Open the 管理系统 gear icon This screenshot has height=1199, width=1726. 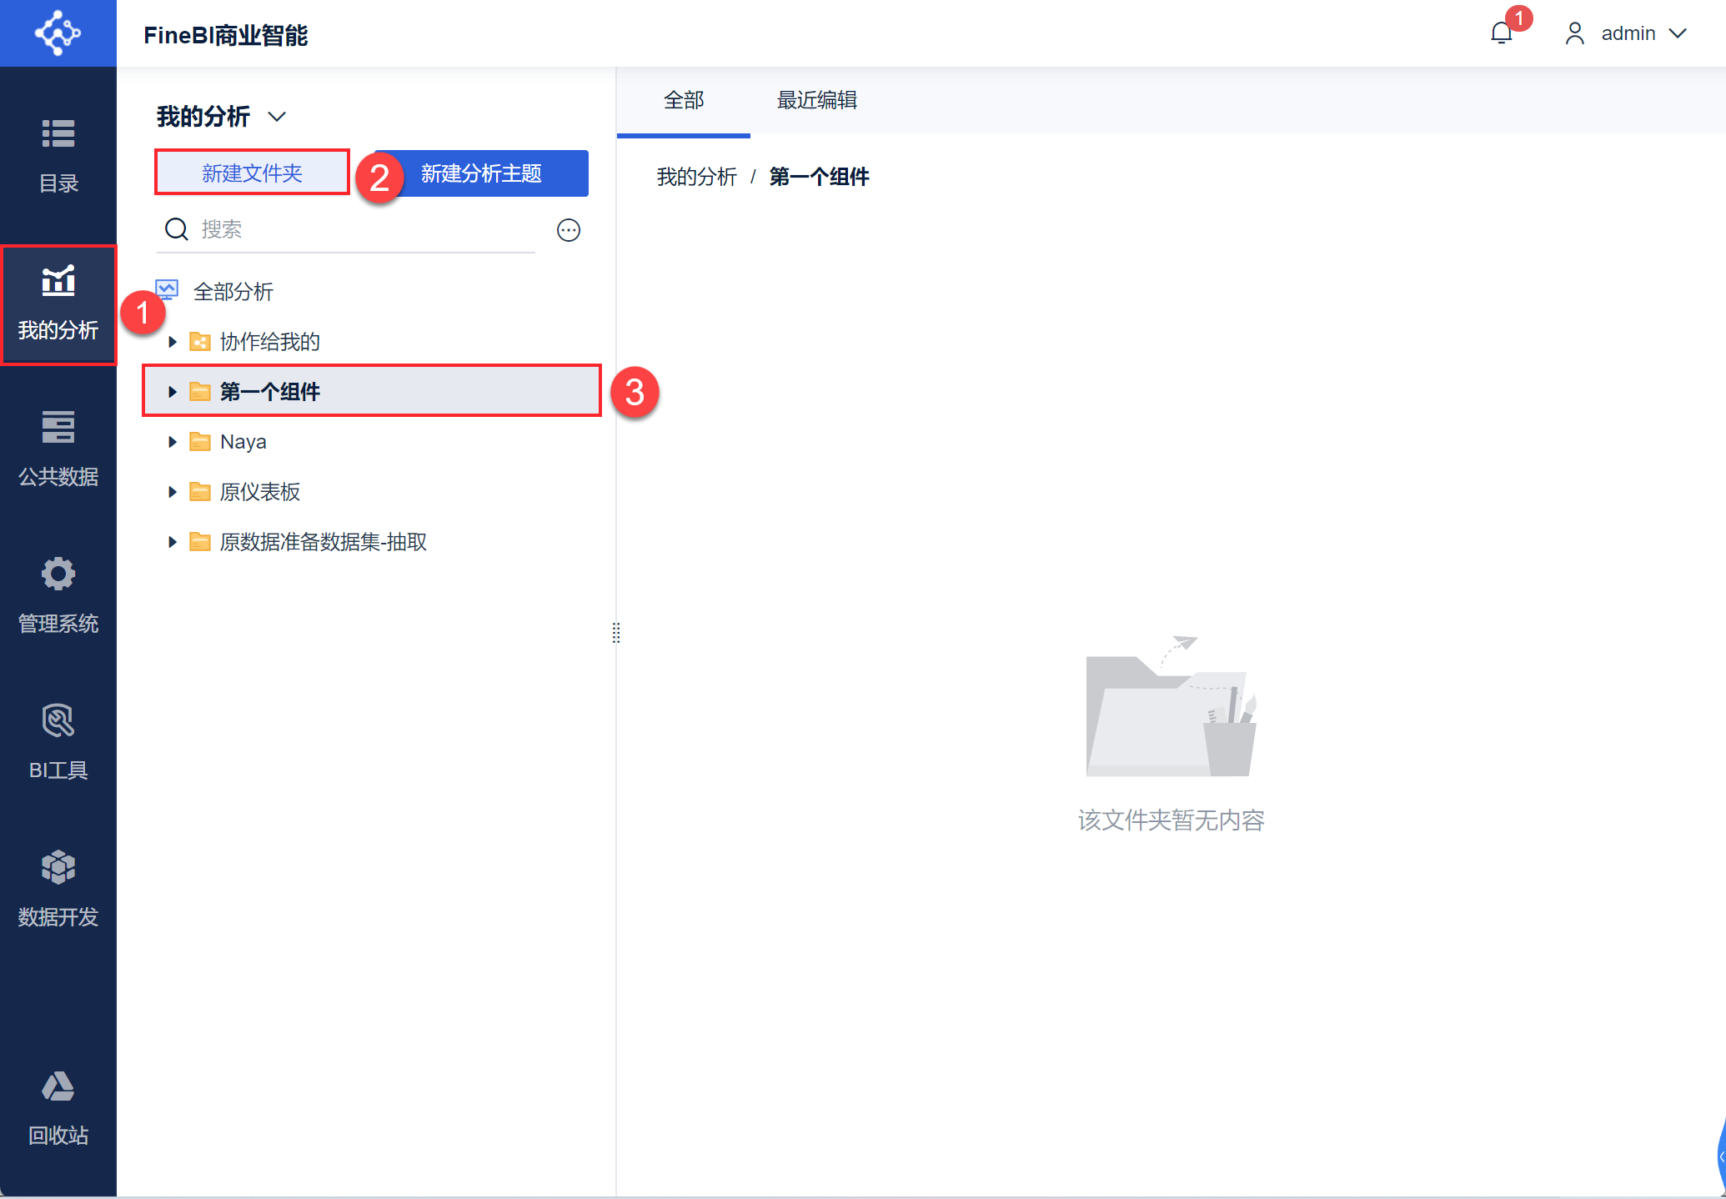(58, 574)
